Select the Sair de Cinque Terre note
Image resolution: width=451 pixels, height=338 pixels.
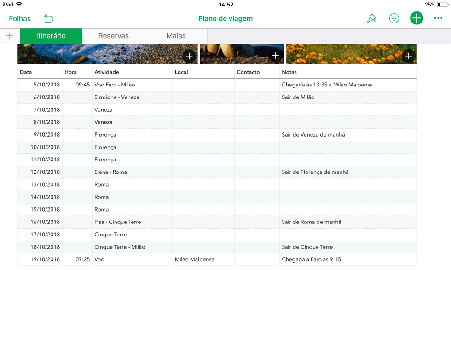click(348, 247)
